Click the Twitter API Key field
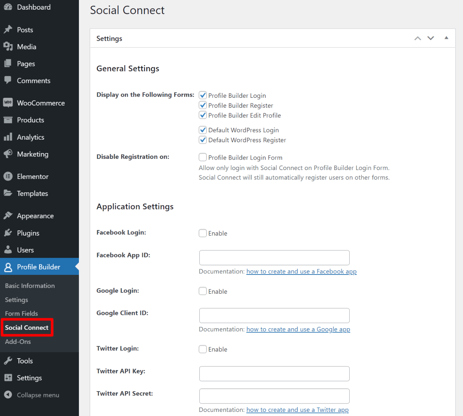 coord(274,374)
